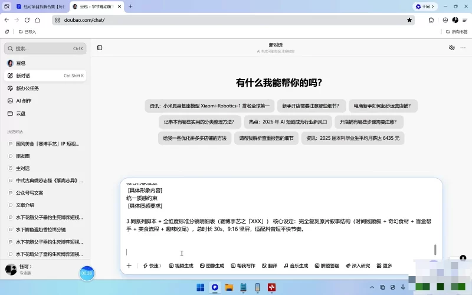Open 新办公任务 in the sidebar
Image resolution: width=472 pixels, height=295 pixels.
pyautogui.click(x=45, y=88)
